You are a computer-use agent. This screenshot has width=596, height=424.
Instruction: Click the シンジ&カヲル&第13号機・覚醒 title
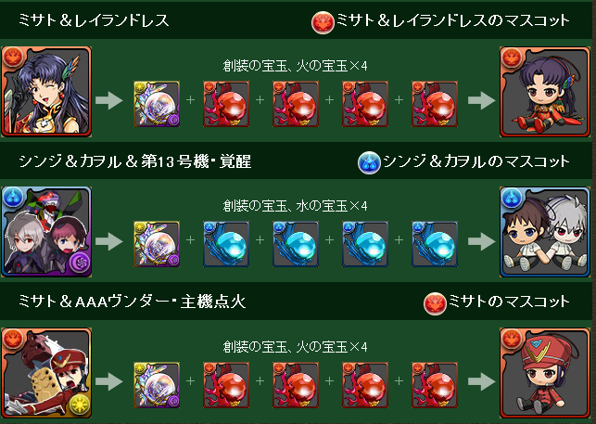(135, 161)
